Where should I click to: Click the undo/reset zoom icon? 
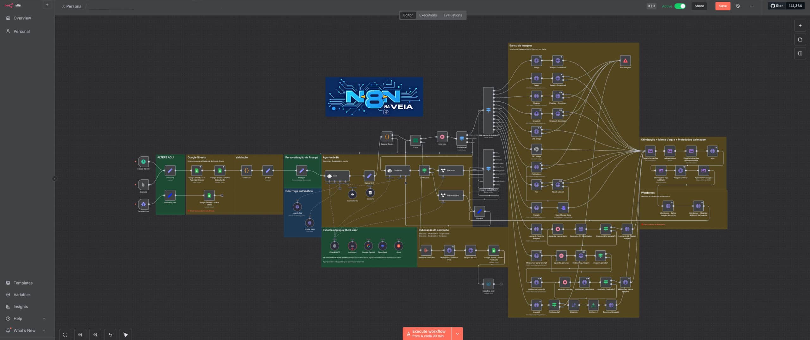[110, 335]
